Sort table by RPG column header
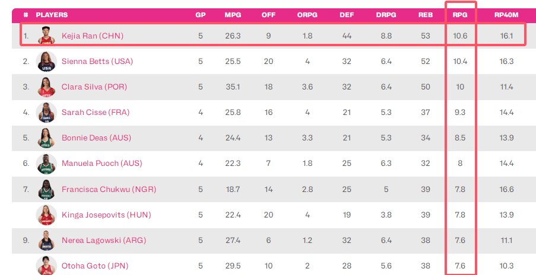 click(x=460, y=15)
